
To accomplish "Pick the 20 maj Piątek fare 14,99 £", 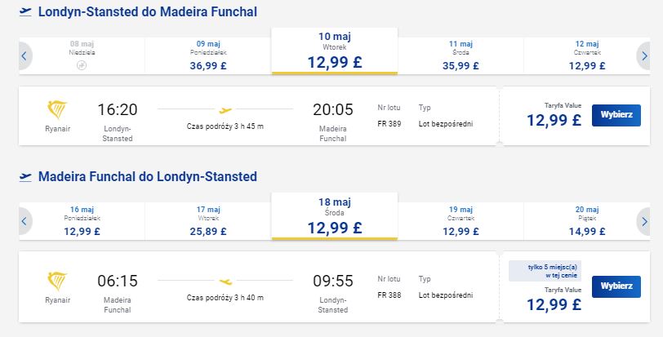I will pyautogui.click(x=586, y=221).
